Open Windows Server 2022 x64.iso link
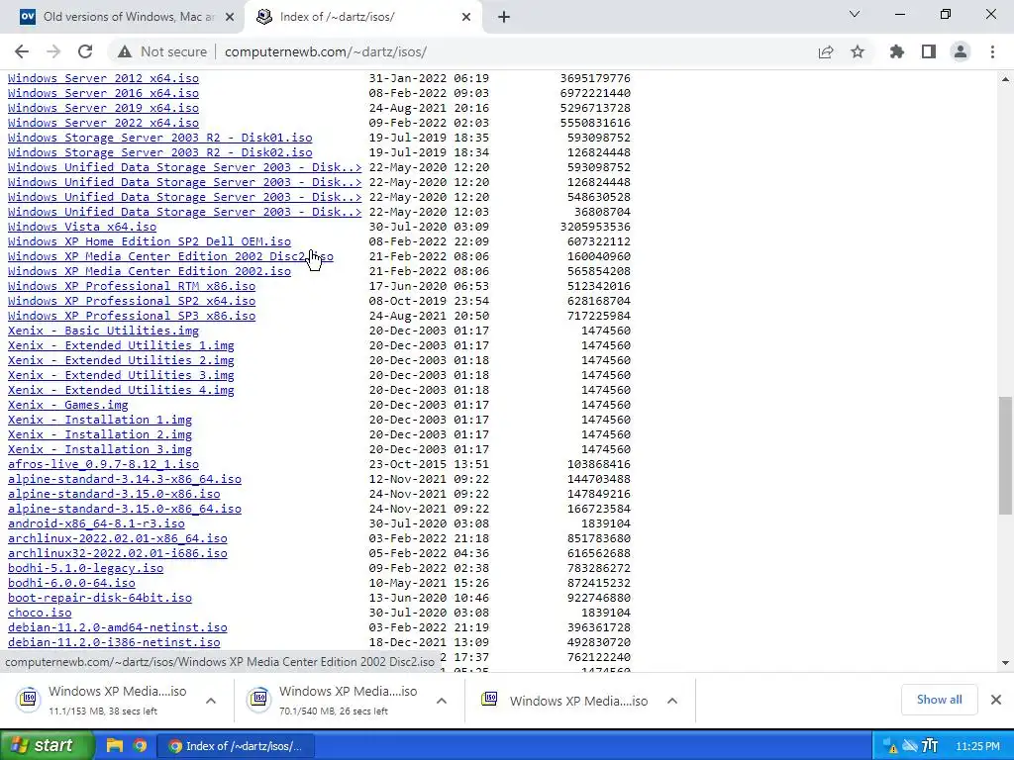Image resolution: width=1014 pixels, height=760 pixels. point(103,123)
